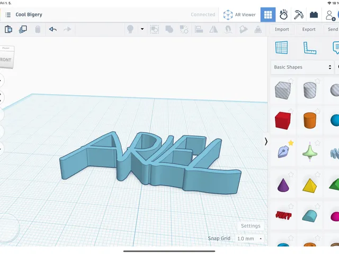Add the red Text shape thumbnail
Image resolution: width=339 pixels, height=254 pixels.
click(283, 215)
